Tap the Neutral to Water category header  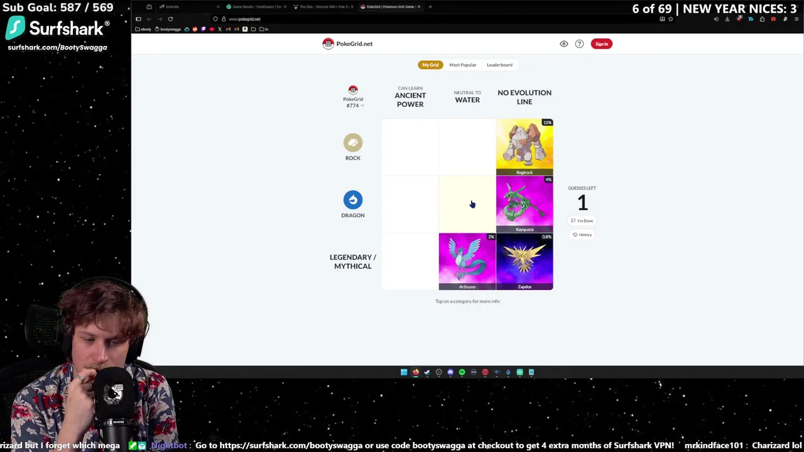coord(467,97)
